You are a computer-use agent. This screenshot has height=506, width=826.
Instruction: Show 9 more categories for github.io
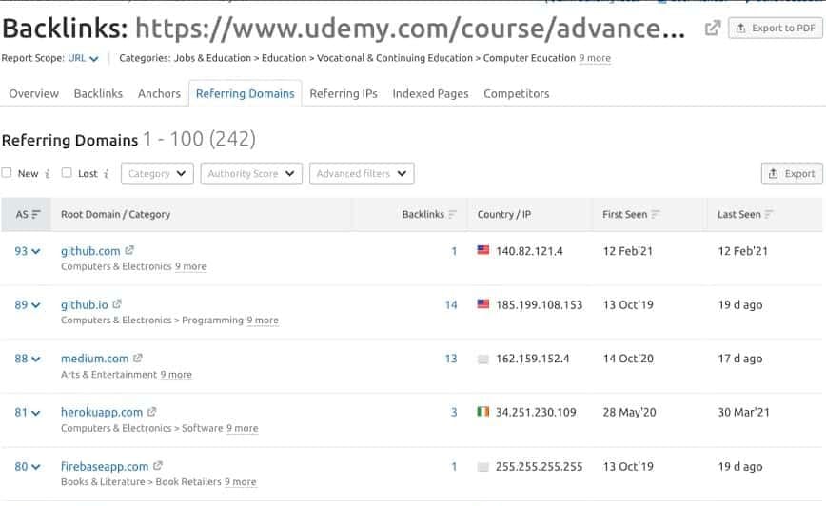click(263, 321)
